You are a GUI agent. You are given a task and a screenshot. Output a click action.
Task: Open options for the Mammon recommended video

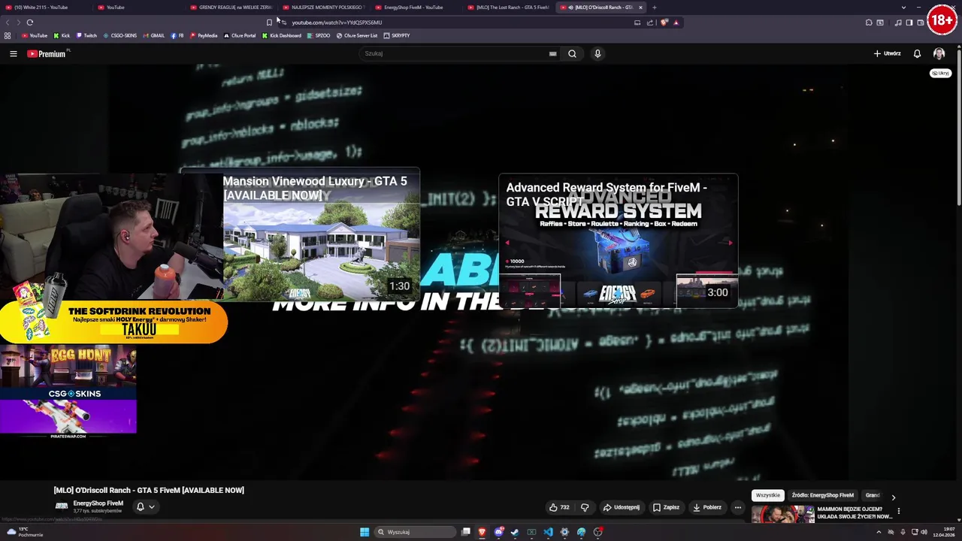pyautogui.click(x=898, y=511)
